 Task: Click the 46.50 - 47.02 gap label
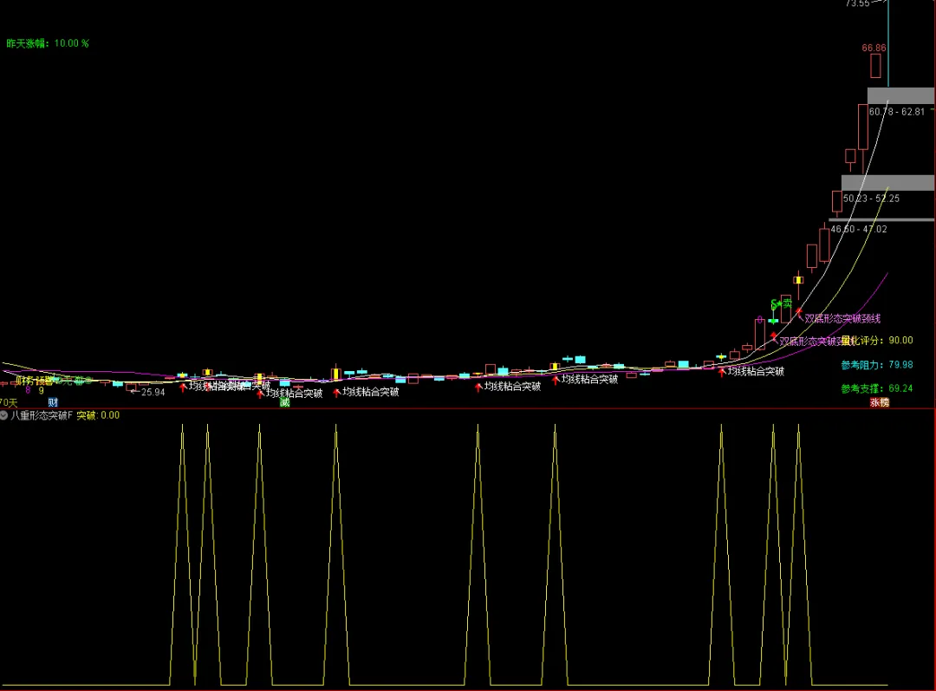click(x=858, y=229)
